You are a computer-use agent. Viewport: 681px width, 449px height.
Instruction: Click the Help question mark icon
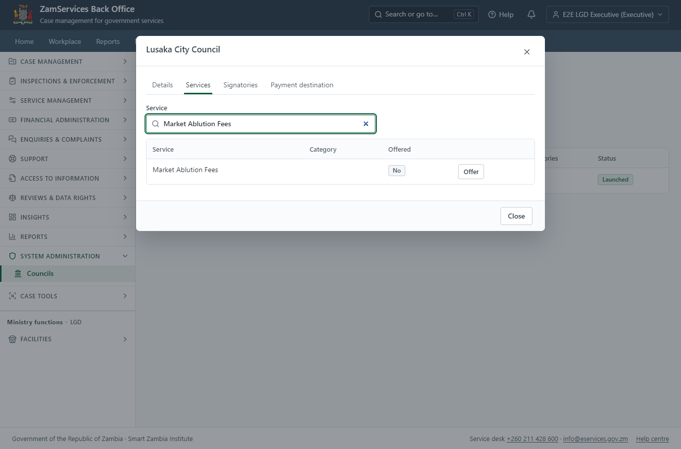click(492, 14)
